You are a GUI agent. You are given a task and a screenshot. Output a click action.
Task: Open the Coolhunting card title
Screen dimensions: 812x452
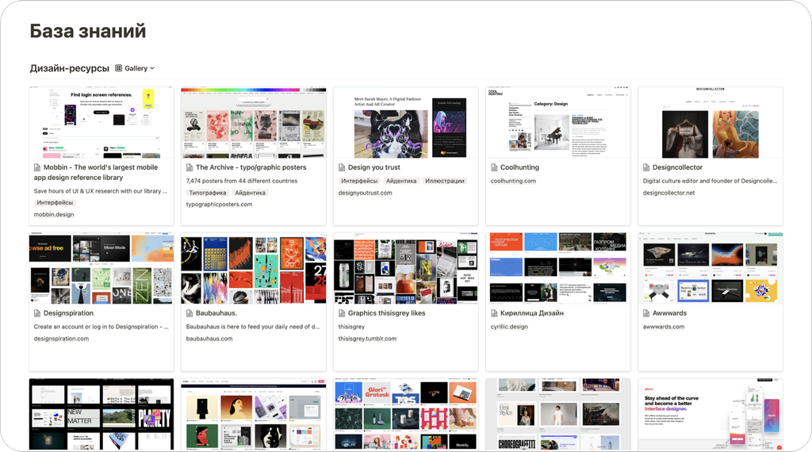coord(519,167)
